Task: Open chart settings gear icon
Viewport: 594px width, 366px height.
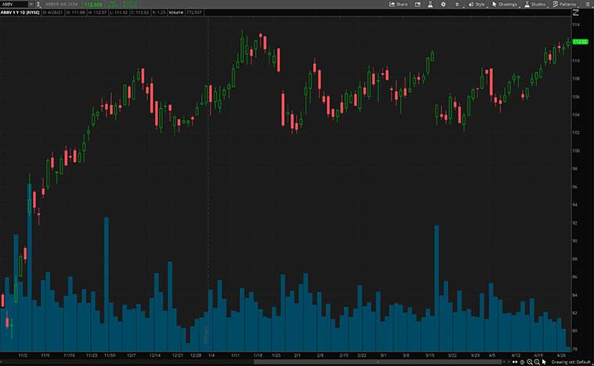Action: [443, 4]
